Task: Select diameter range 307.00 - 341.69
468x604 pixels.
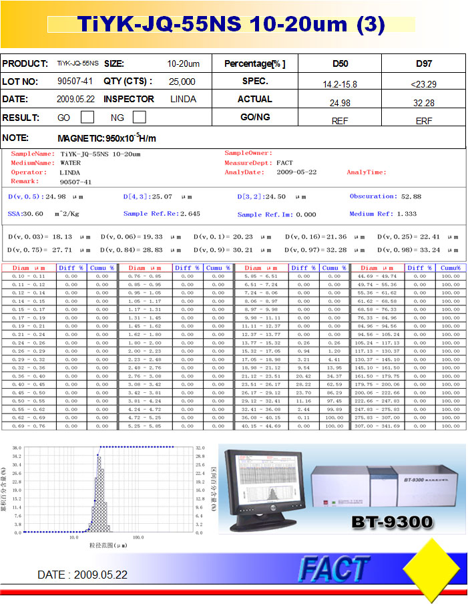Action: point(377,426)
